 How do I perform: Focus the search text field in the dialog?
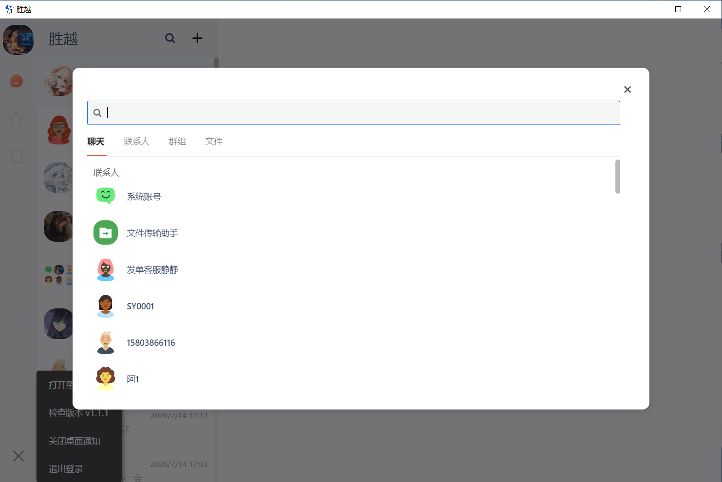point(353,113)
